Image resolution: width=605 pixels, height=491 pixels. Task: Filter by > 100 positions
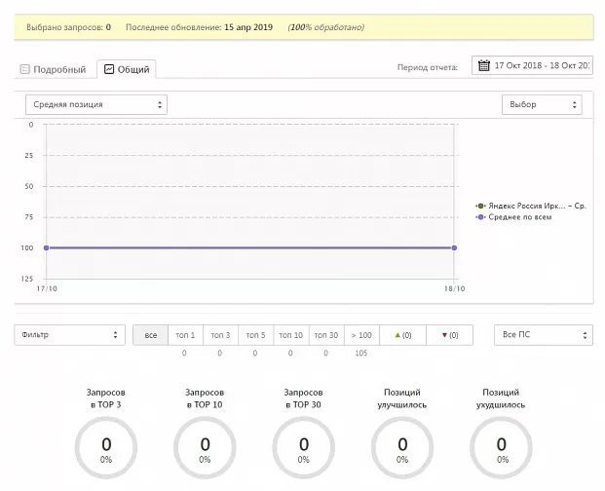(360, 335)
